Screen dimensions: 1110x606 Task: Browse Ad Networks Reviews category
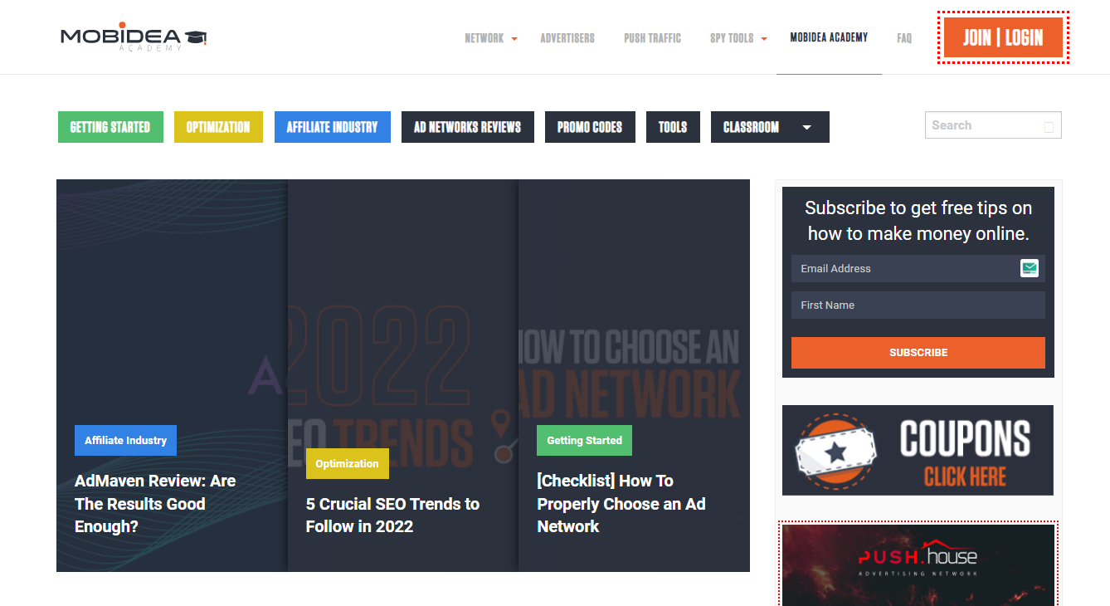[467, 127]
